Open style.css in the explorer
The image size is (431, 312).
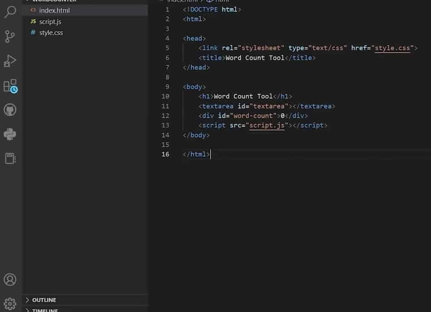(85, 32)
